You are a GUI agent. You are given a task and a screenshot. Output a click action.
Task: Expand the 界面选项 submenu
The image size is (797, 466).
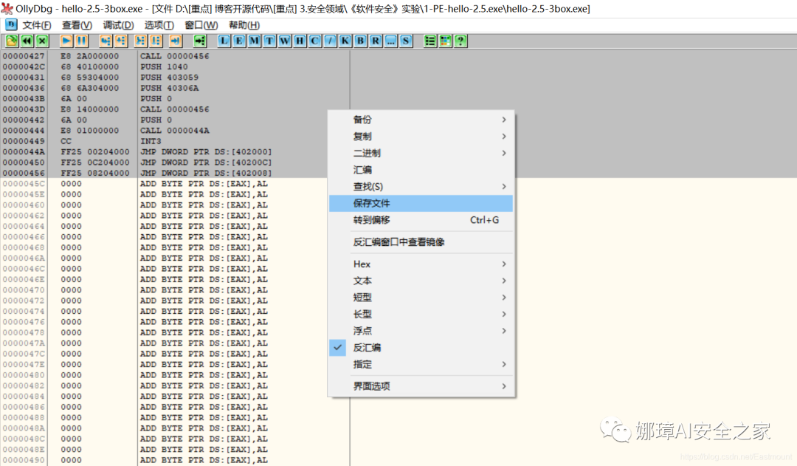pyautogui.click(x=421, y=386)
